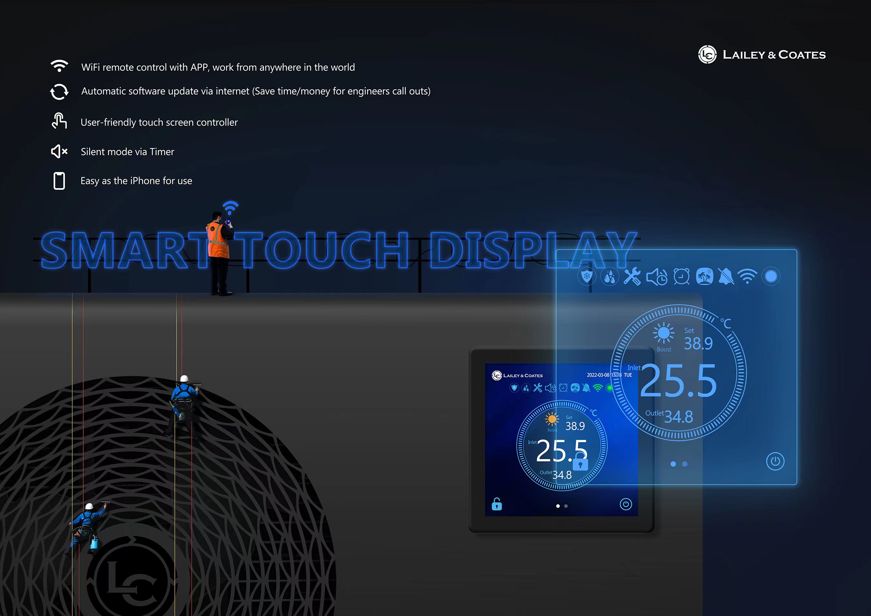This screenshot has height=616, width=871.
Task: Tap the closed padlock over the small screen dial
Action: pyautogui.click(x=580, y=461)
